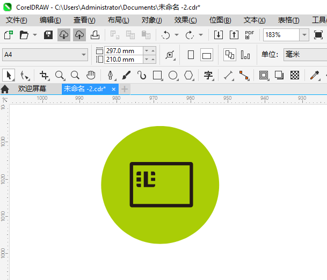Image resolution: width=327 pixels, height=280 pixels.
Task: Select the Parallel dimension tool
Action: 228,75
